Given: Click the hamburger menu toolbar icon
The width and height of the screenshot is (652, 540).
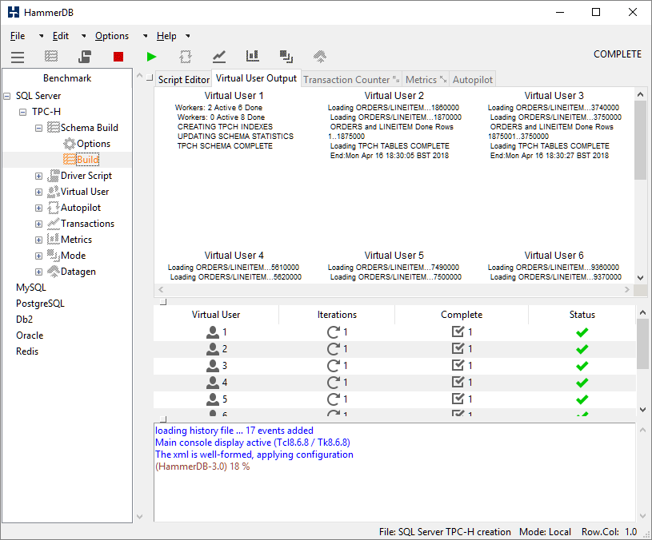Looking at the screenshot, I should click(x=18, y=57).
